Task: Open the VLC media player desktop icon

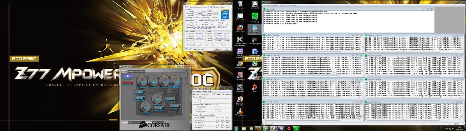Action: click(x=240, y=111)
